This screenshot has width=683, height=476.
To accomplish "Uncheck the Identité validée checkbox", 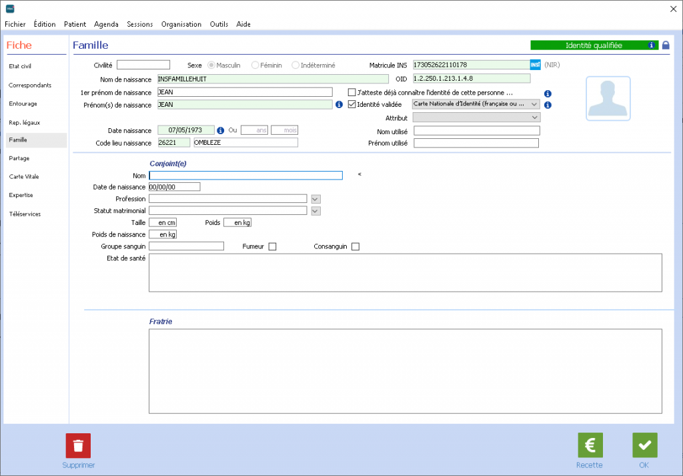I will tap(352, 105).
